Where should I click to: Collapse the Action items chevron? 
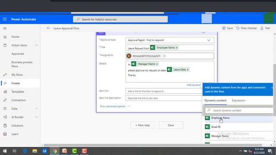(36, 45)
